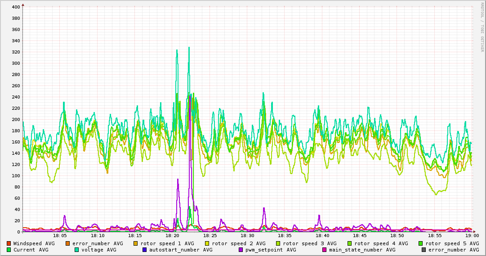Image resolution: width=486 pixels, height=256 pixels.
Task: Click the 60 value on the y-axis
Action: [x=17, y=198]
